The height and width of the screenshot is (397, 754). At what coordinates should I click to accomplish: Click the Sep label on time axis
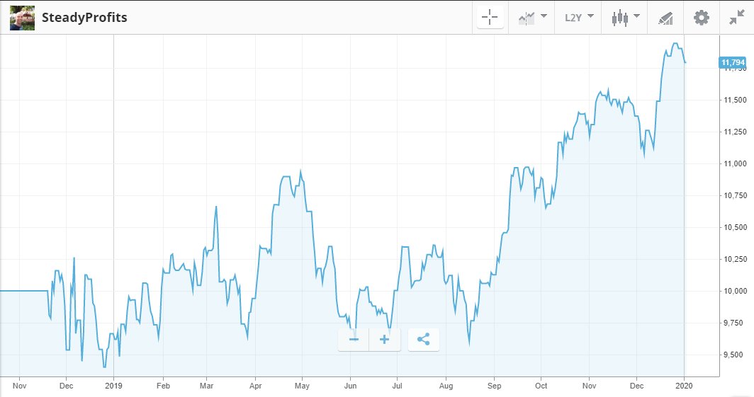[x=494, y=386]
